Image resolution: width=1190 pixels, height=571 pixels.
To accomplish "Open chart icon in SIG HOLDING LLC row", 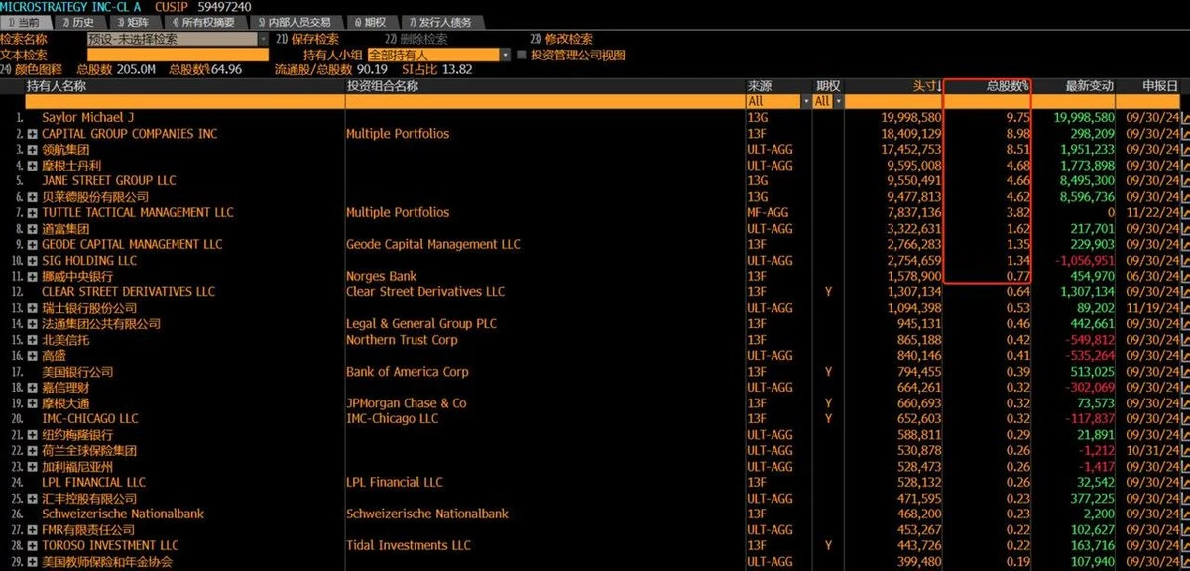I will coord(1184,261).
